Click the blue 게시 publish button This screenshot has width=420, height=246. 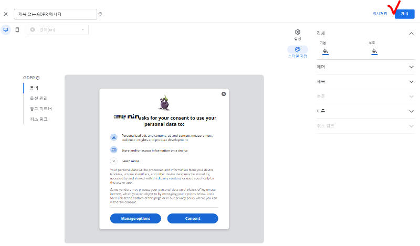coord(404,14)
